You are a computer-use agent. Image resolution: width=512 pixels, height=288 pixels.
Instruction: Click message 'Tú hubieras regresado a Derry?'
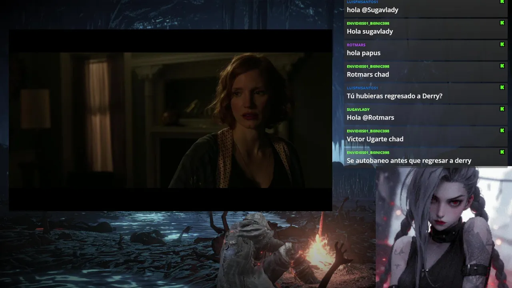394,96
